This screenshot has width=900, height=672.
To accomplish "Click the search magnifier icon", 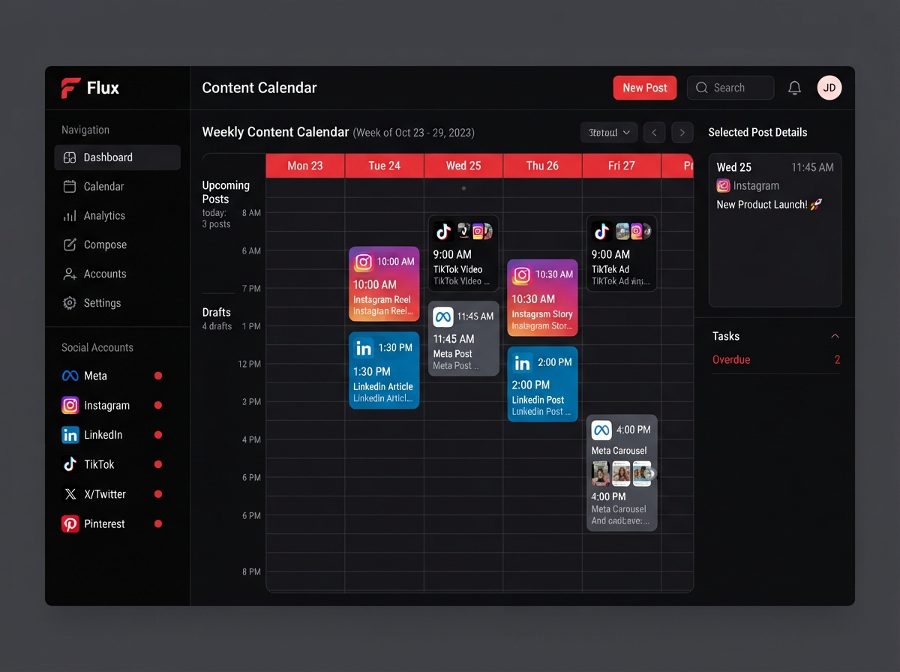I will pos(702,88).
